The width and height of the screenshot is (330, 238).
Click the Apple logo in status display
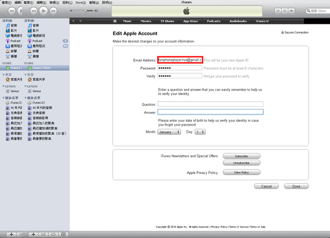186,11
